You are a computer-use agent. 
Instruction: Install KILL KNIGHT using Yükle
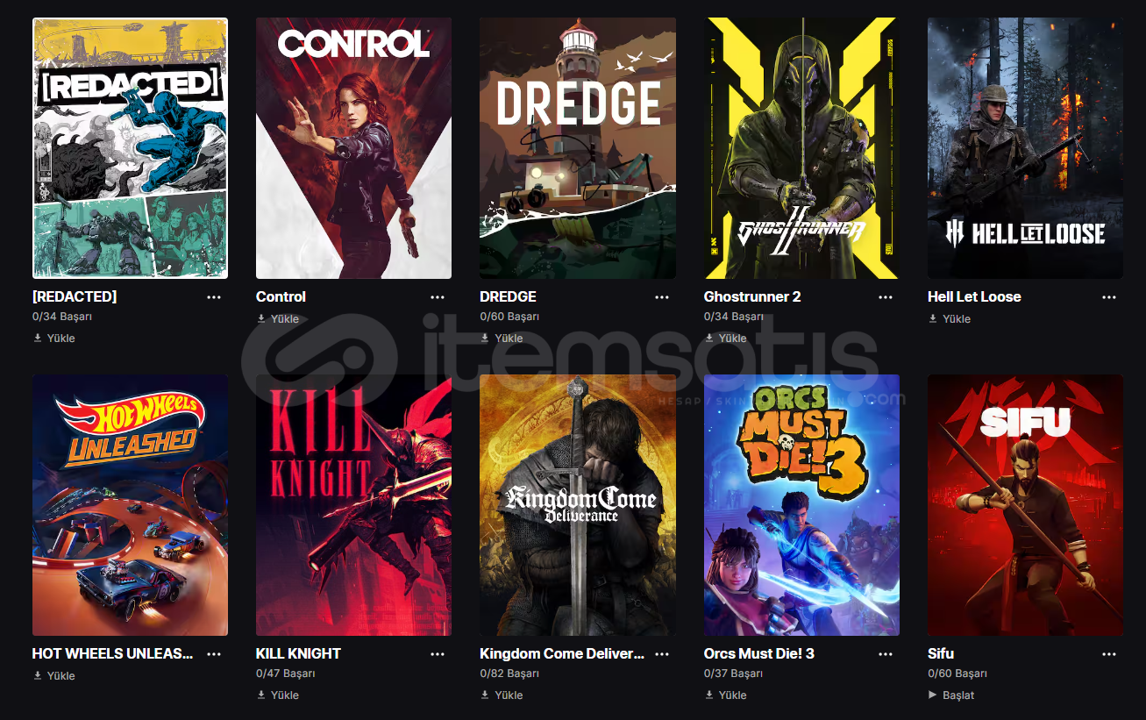tap(278, 695)
